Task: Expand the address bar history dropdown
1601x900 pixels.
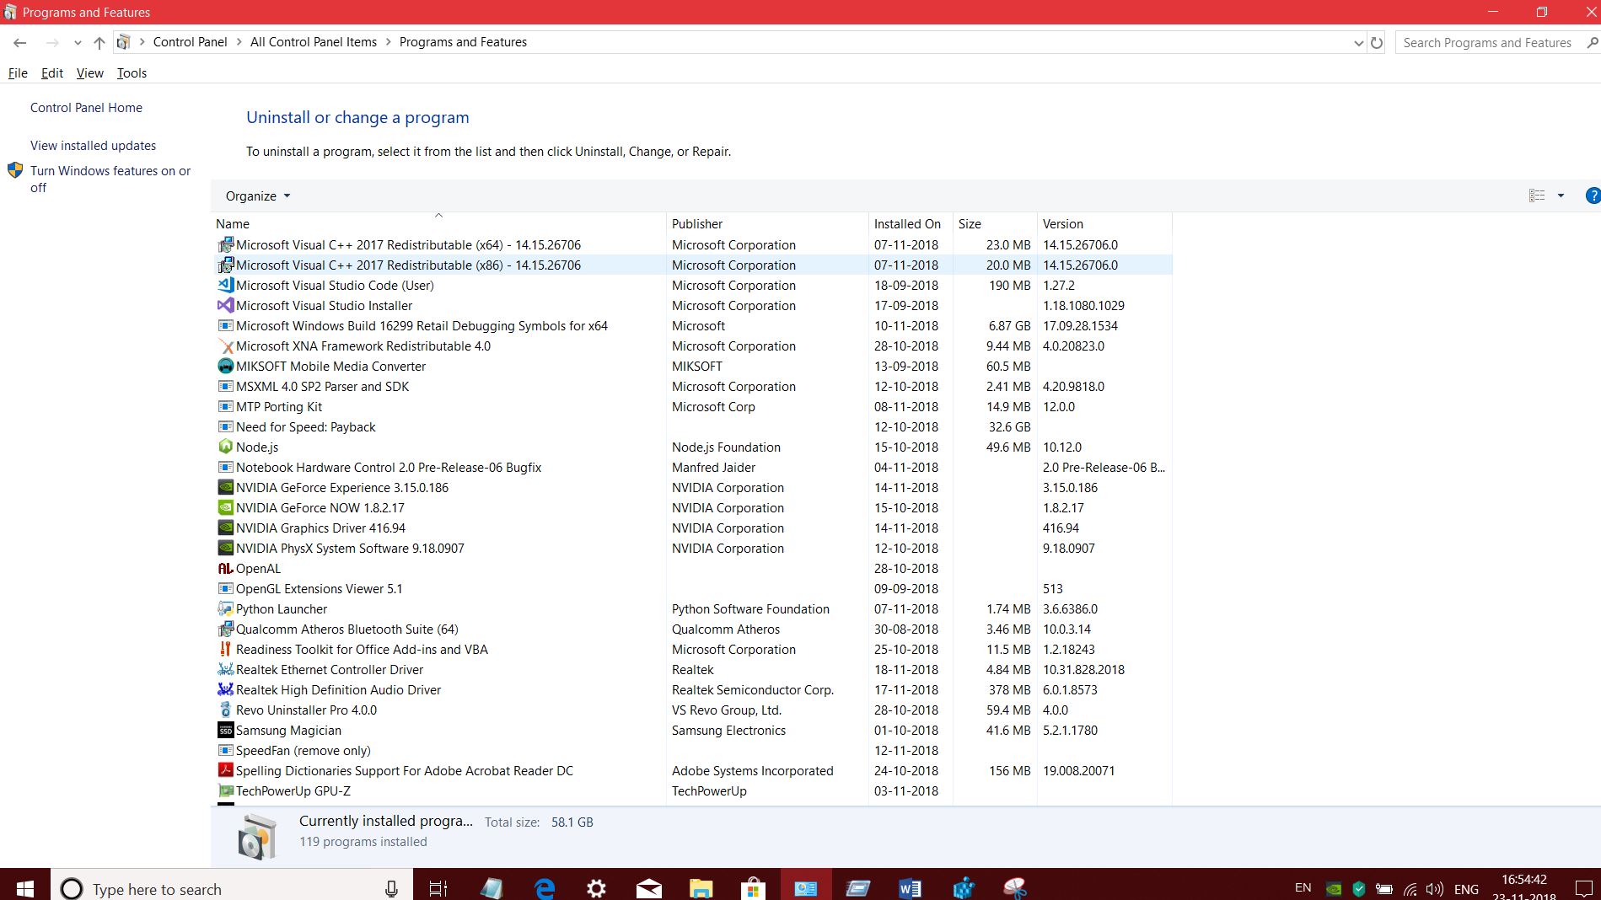Action: 1358,42
